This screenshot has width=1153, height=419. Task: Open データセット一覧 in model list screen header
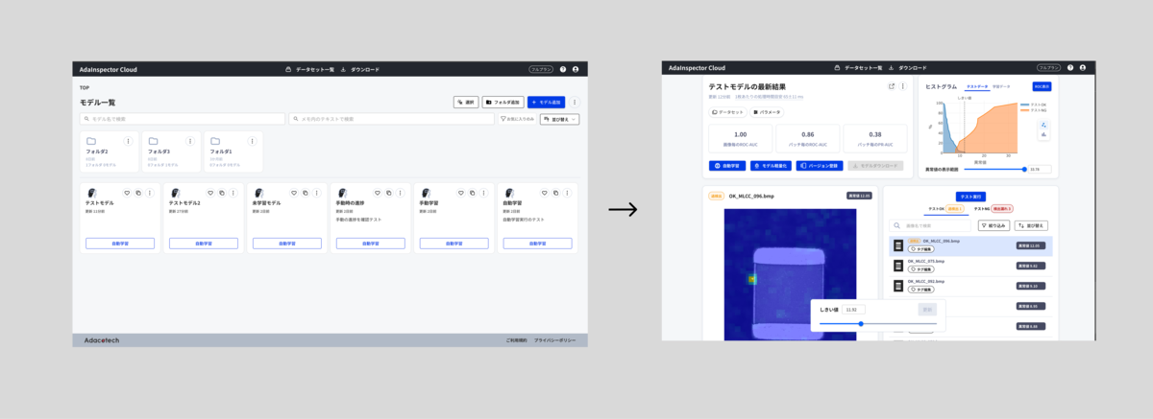[x=309, y=69]
